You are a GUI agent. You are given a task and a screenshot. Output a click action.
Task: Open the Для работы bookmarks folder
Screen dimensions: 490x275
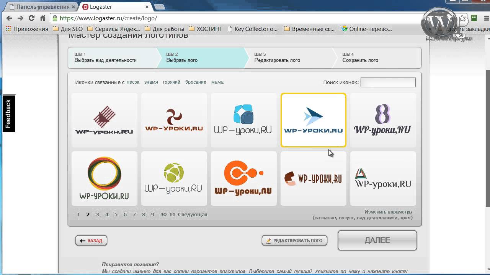(165, 29)
